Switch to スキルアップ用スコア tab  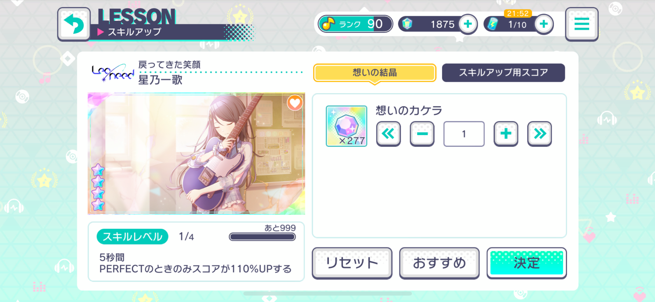(503, 73)
